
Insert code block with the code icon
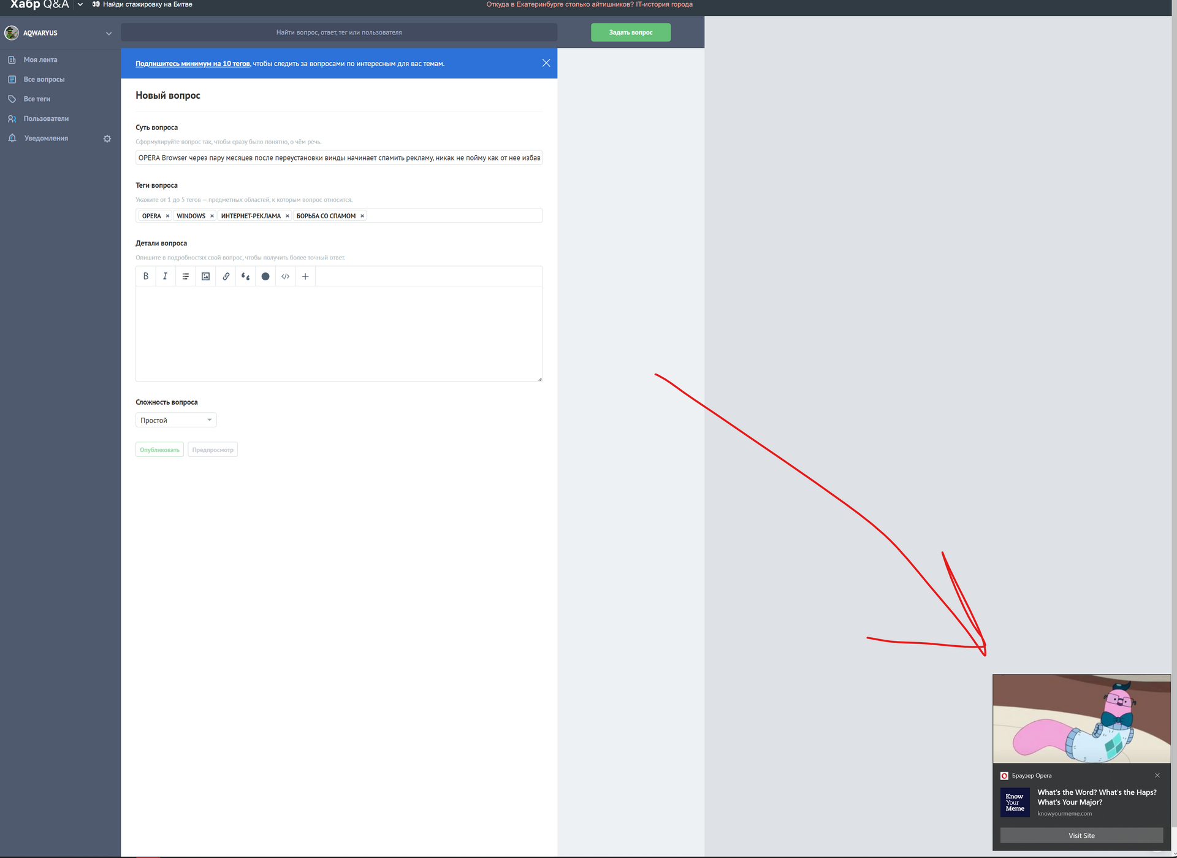point(286,277)
